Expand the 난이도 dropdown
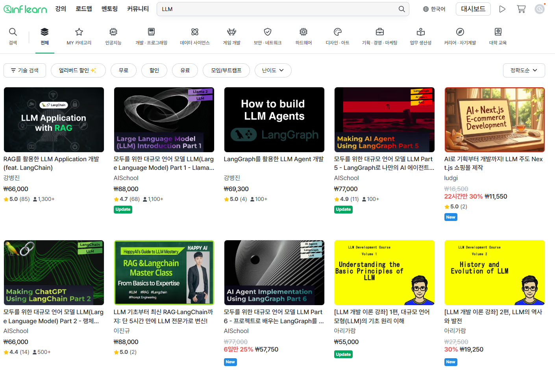 point(273,70)
